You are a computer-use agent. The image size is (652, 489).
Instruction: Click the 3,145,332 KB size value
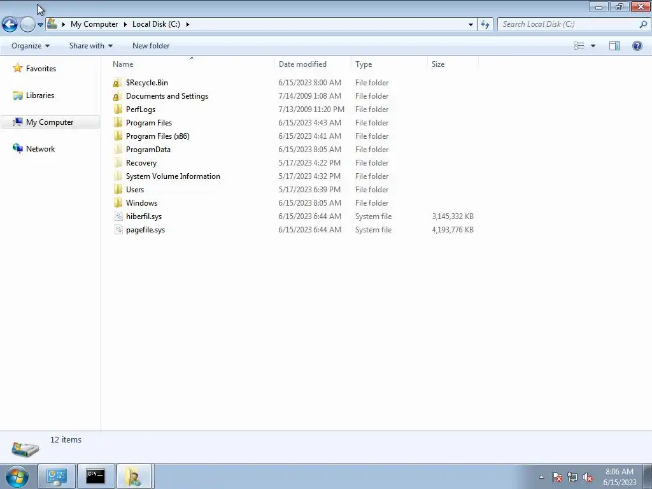point(453,216)
